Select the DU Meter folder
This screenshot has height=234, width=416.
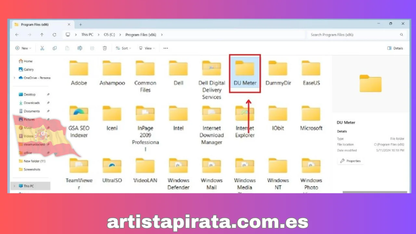245,73
